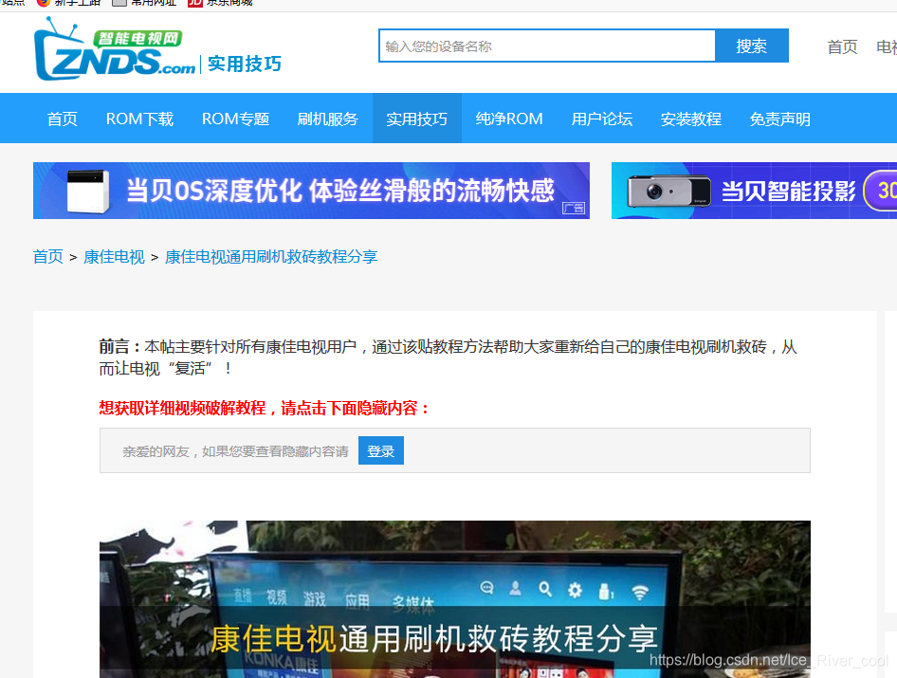897x678 pixels.
Task: Select the 实用技巧 navigation tab
Action: point(416,119)
